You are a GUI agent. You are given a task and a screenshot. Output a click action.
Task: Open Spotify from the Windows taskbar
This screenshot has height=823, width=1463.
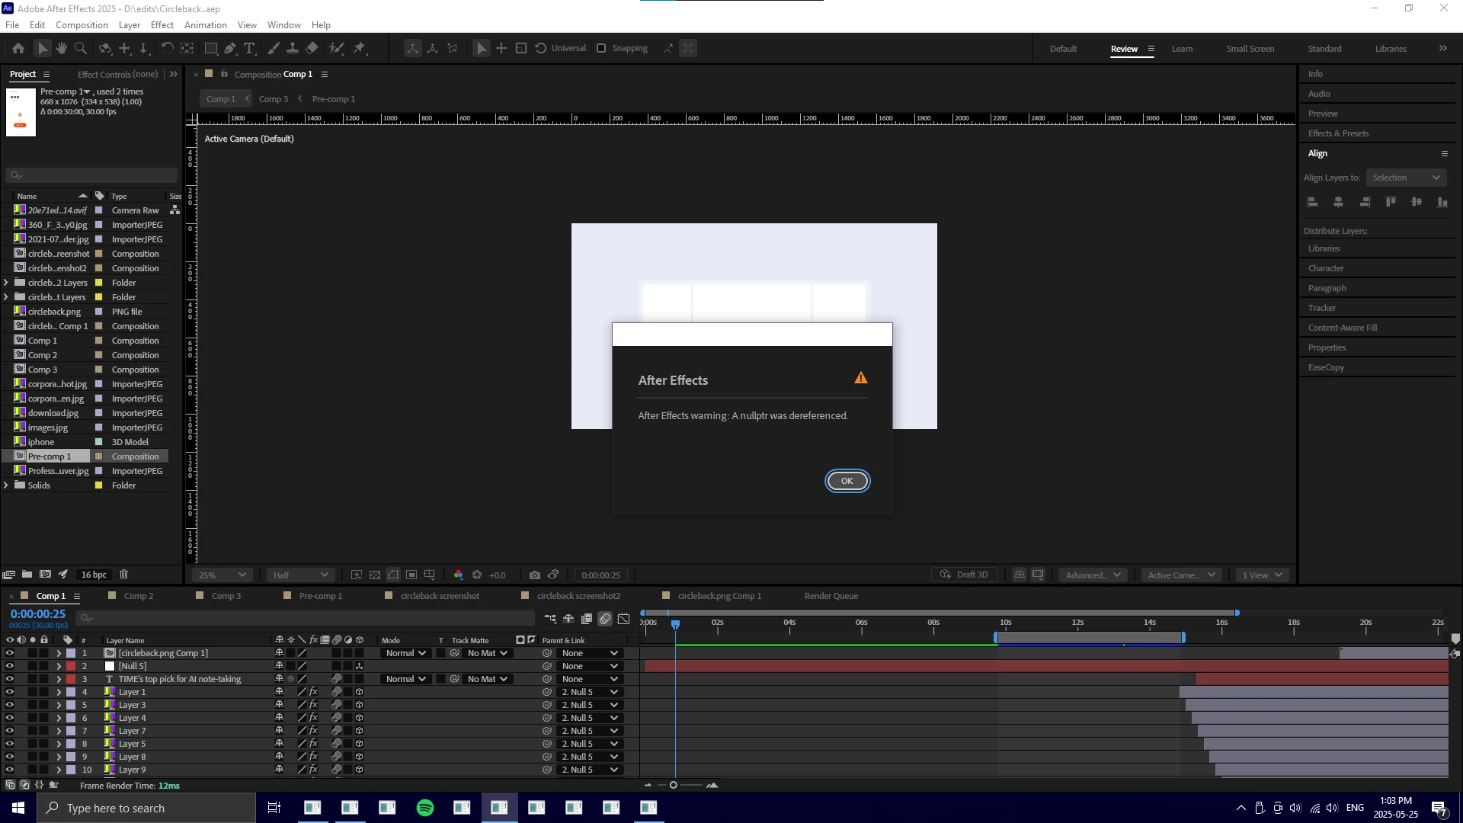coord(425,808)
